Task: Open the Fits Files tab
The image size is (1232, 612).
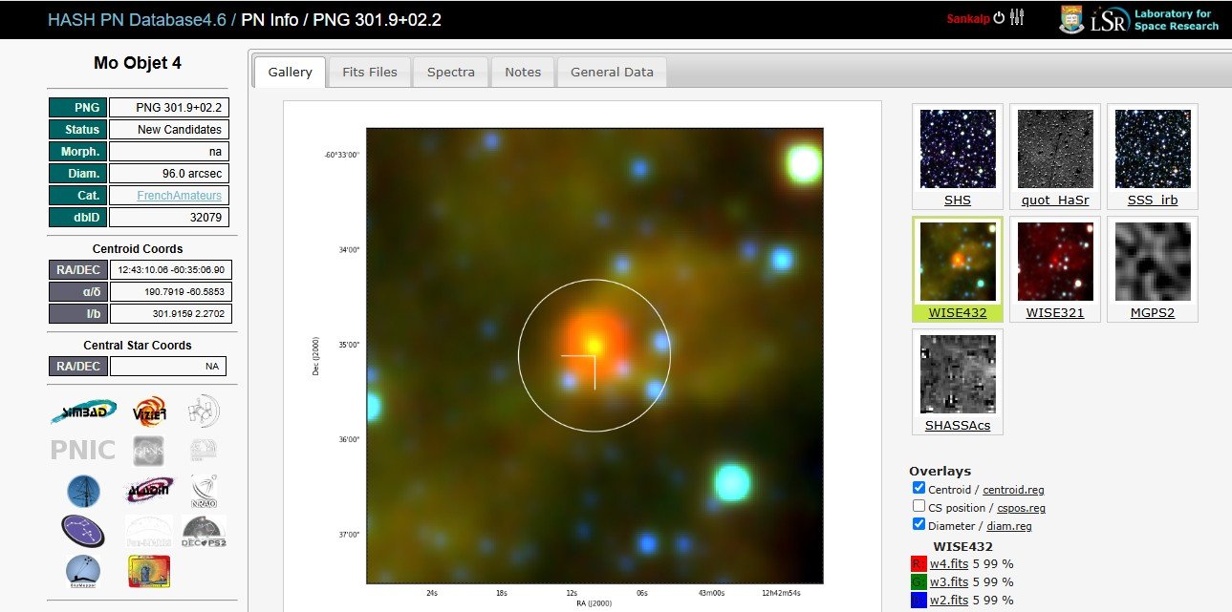Action: 369,72
